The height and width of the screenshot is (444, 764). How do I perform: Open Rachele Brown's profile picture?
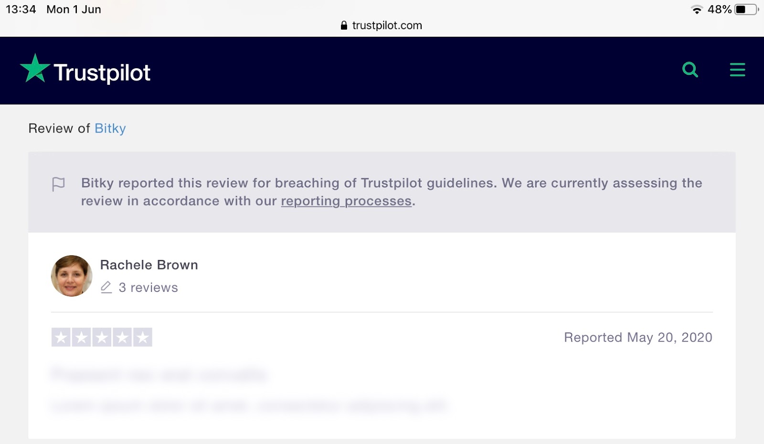72,276
